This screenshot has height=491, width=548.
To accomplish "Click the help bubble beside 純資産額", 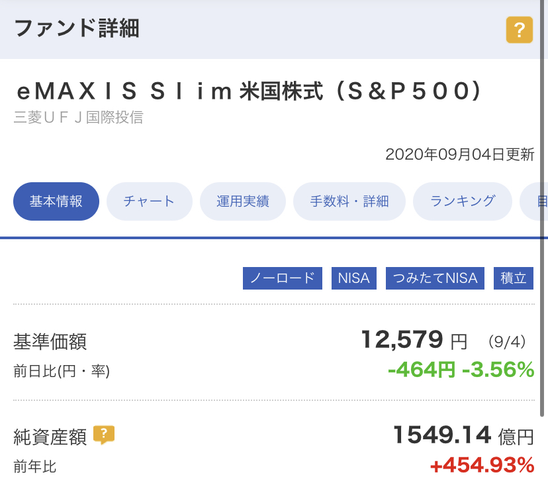I will tap(104, 435).
